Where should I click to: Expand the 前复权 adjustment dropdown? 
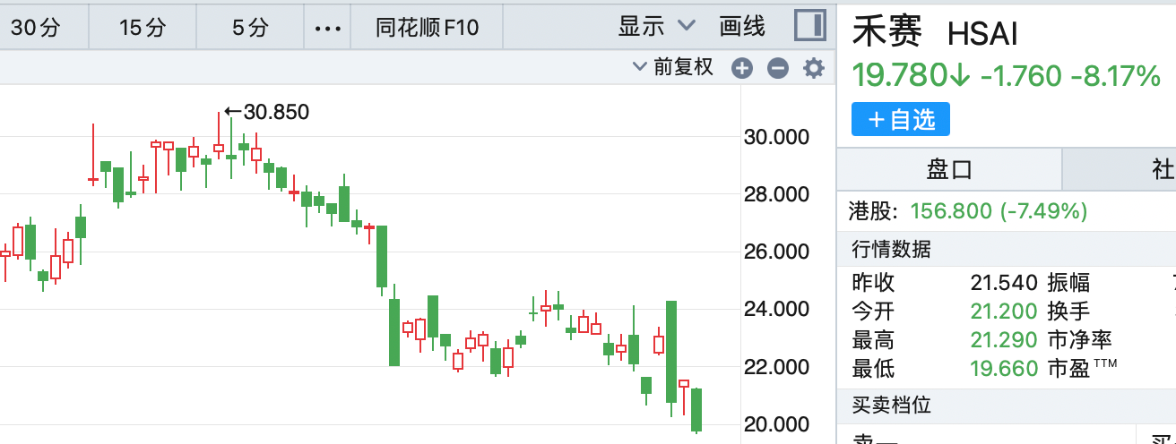click(x=673, y=67)
